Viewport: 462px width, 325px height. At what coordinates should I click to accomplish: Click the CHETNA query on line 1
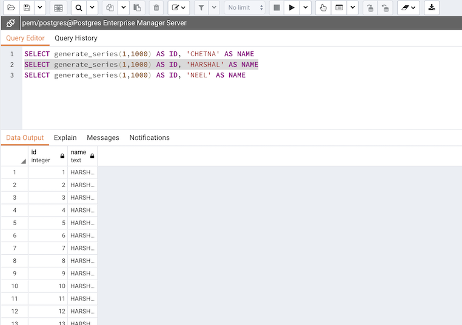tap(139, 54)
